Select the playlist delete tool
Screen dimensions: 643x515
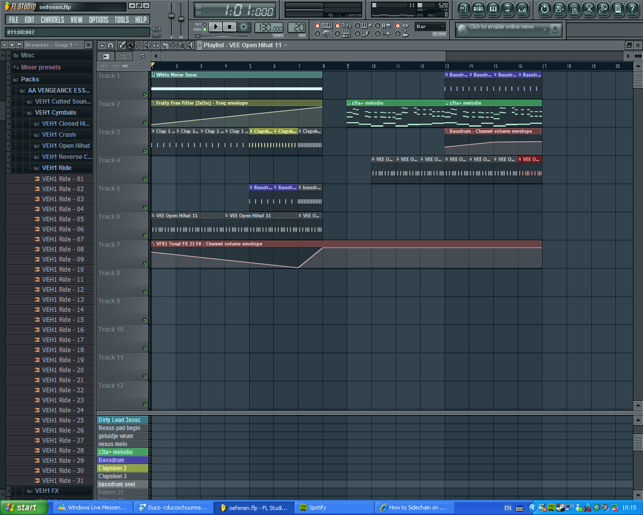(139, 45)
